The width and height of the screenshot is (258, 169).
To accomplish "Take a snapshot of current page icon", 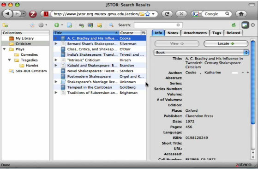I will [90, 25].
